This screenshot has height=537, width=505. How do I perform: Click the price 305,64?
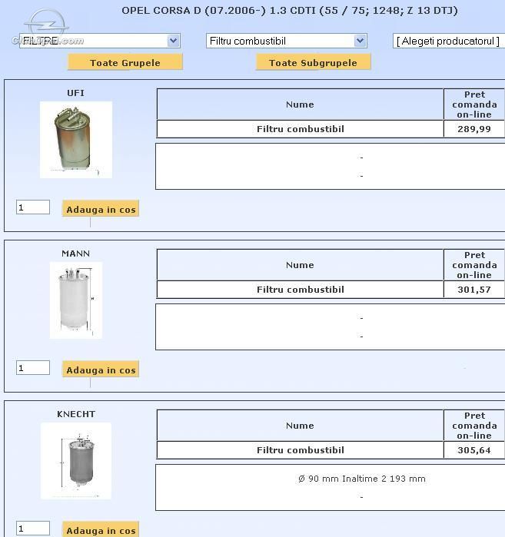coord(474,450)
